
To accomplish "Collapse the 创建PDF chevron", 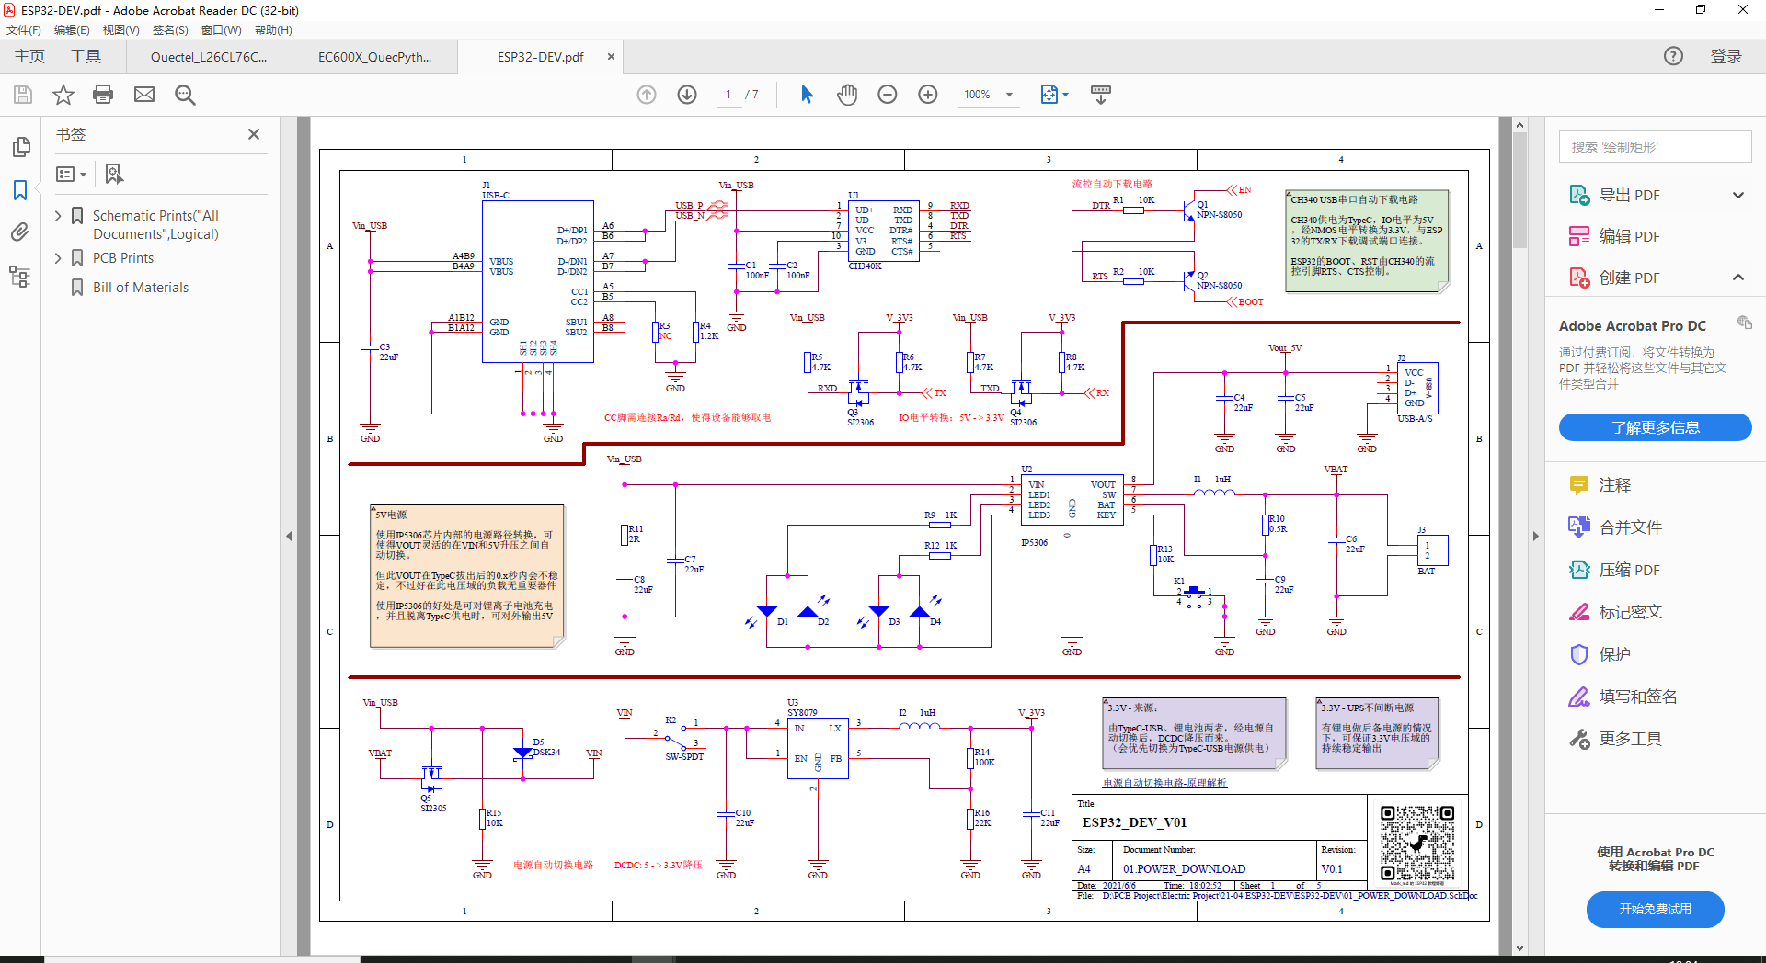I will [1739, 277].
